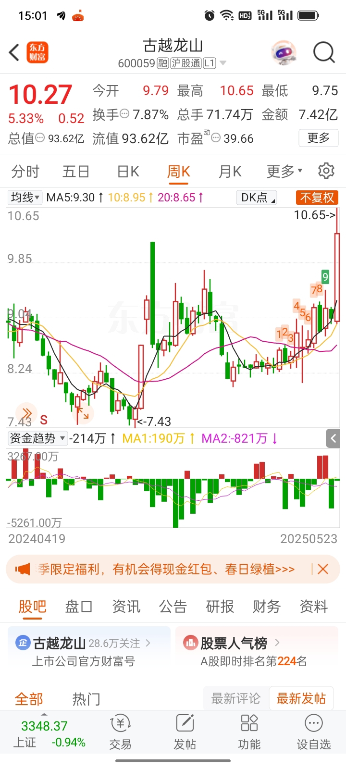Switch to the 研报 tab
The image size is (346, 769).
click(x=220, y=607)
